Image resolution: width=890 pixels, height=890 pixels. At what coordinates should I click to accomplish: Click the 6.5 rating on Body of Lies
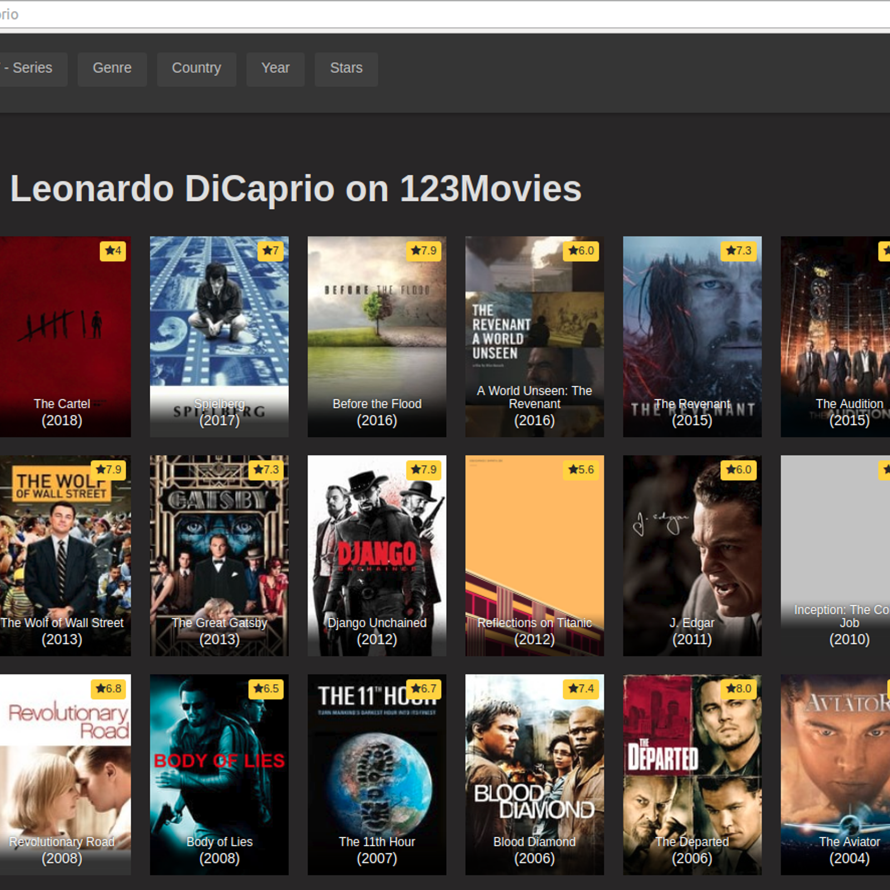266,689
